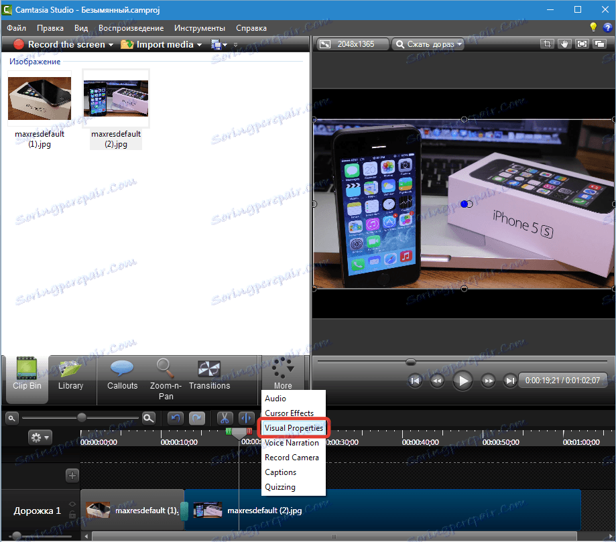Jump to previous clip in preview
Image resolution: width=616 pixels, height=542 pixels.
coord(414,381)
